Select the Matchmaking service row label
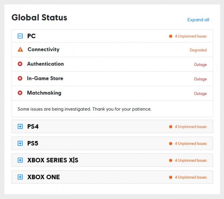224x199 pixels. point(44,93)
